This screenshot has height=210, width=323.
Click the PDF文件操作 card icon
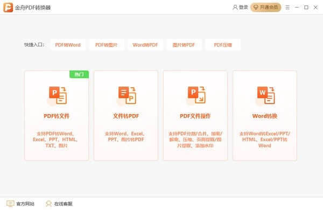(196, 95)
